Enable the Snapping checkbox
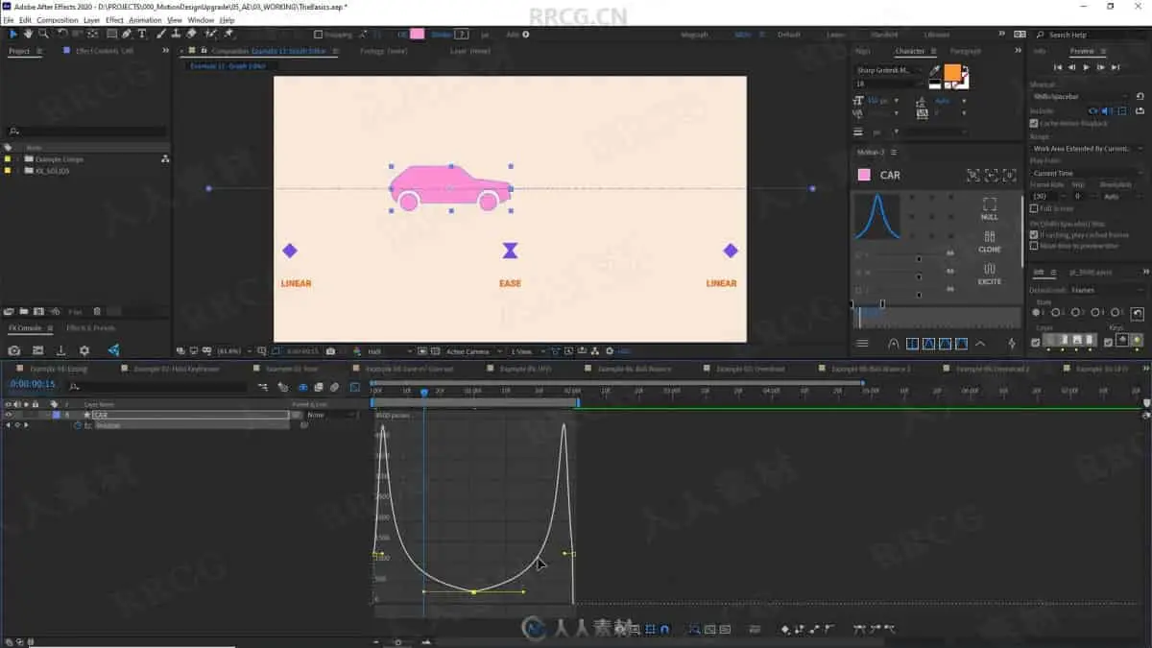Viewport: 1152px width, 648px height. pos(318,35)
